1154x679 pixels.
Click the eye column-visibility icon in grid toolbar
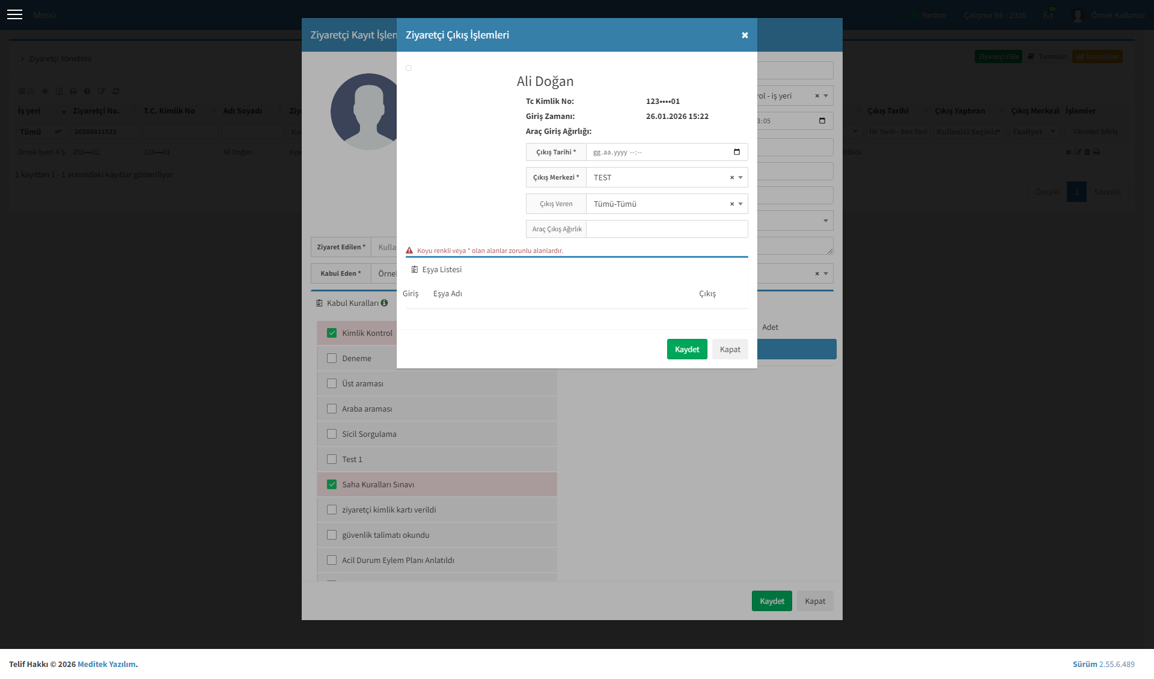(x=44, y=91)
